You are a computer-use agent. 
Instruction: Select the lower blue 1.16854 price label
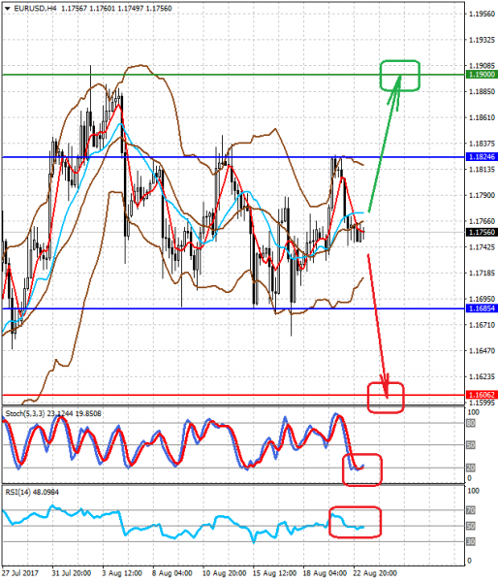(x=482, y=308)
